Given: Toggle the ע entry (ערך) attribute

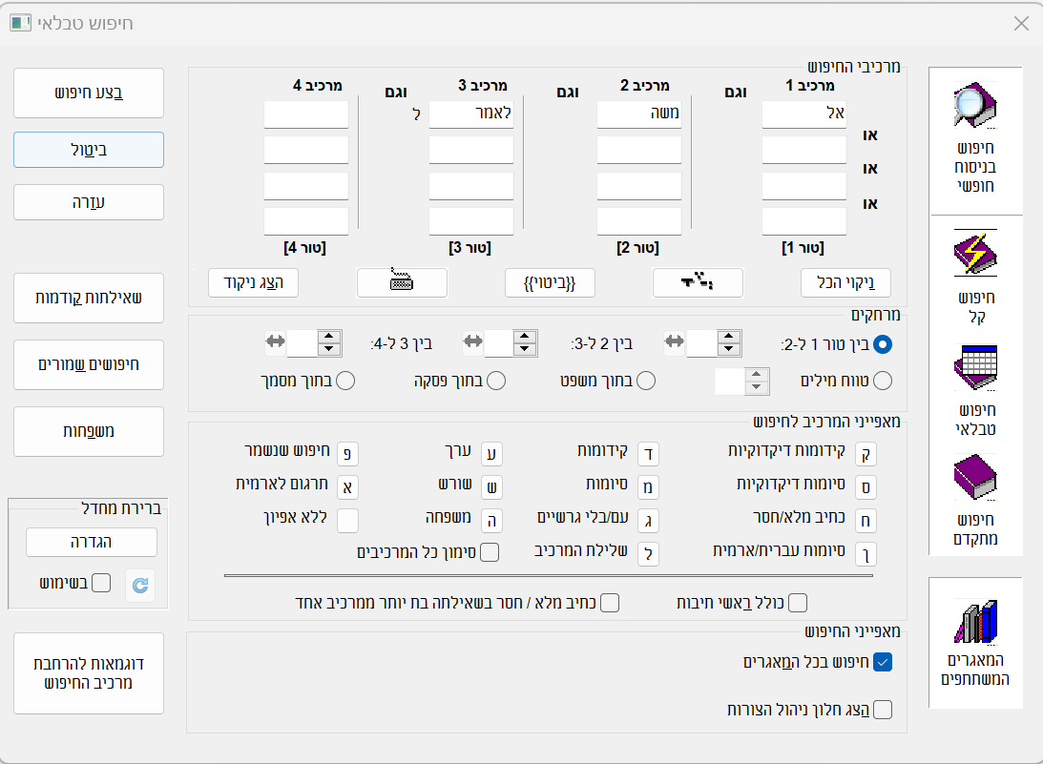Looking at the screenshot, I should point(490,454).
